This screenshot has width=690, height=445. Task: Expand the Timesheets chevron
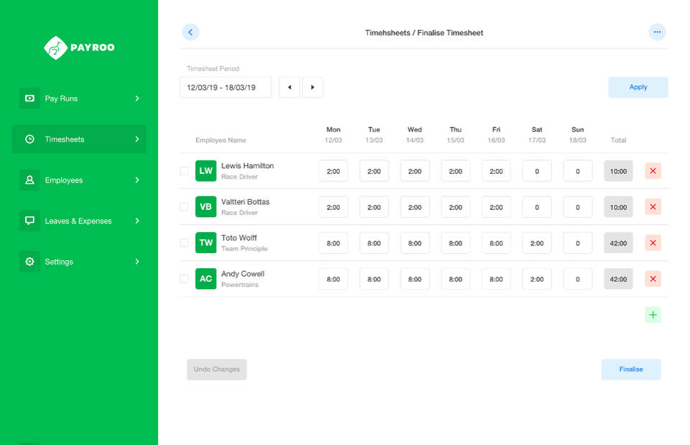tap(137, 139)
